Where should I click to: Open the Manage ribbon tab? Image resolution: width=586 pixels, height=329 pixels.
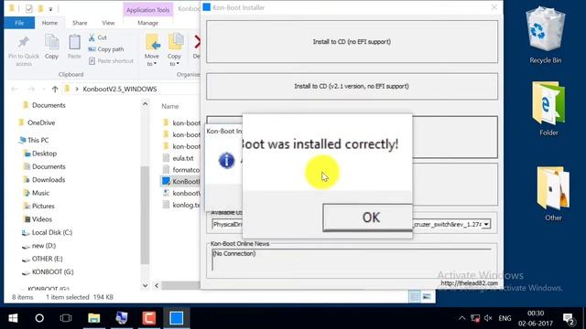click(148, 23)
